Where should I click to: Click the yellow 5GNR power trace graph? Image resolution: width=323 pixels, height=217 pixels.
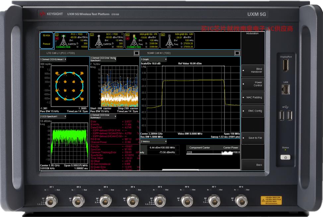(193, 99)
